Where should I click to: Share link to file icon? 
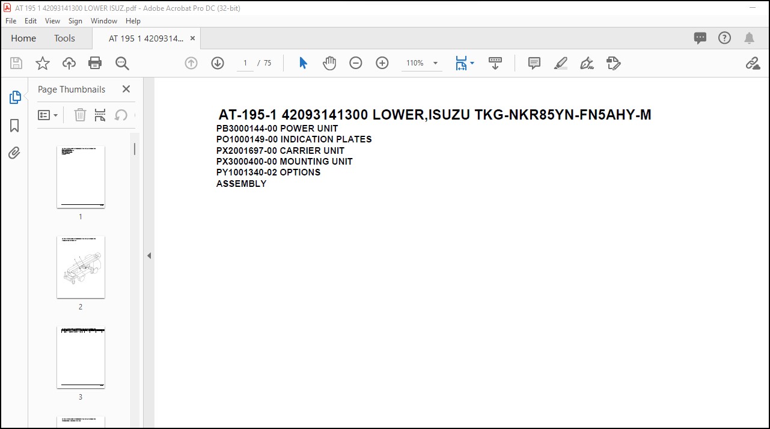click(x=753, y=63)
